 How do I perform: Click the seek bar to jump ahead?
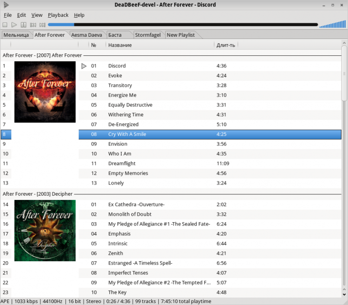(183, 25)
